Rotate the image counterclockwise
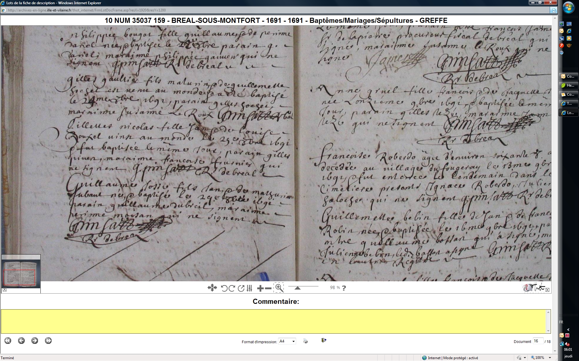The image size is (579, 361). (x=224, y=288)
